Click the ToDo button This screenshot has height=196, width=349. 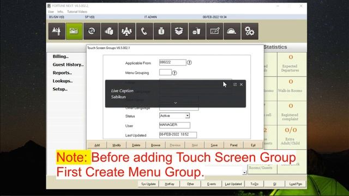click(255, 184)
